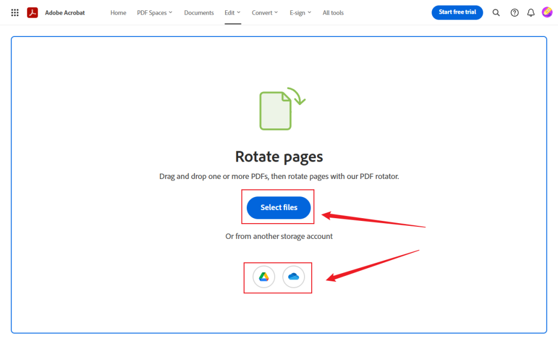Click the Start free trial button

tap(457, 13)
